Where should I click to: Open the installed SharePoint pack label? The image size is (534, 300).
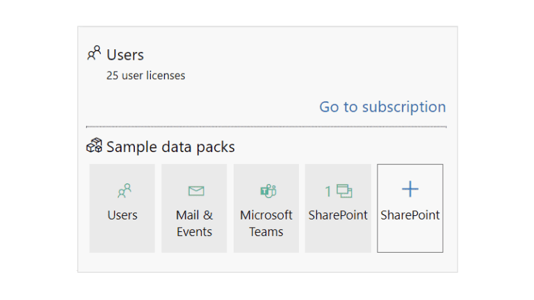pos(338,215)
